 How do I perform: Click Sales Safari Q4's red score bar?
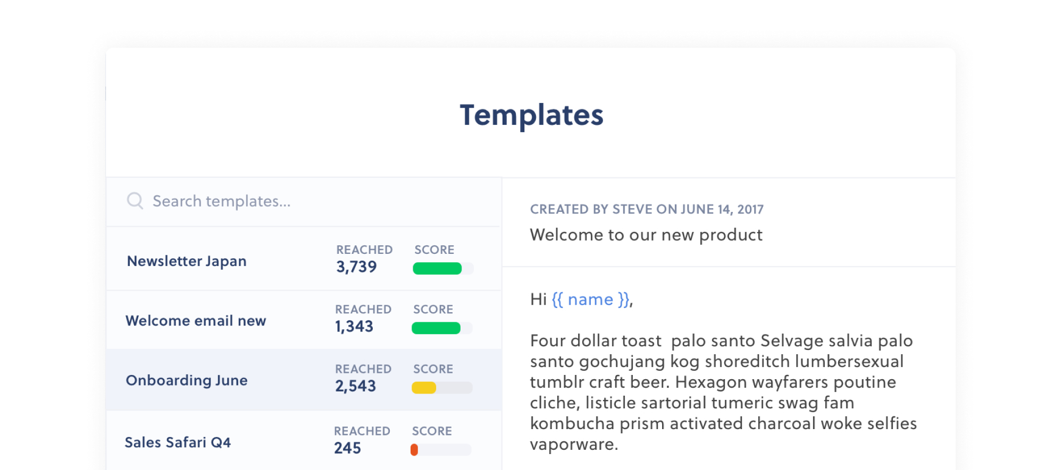pos(415,450)
